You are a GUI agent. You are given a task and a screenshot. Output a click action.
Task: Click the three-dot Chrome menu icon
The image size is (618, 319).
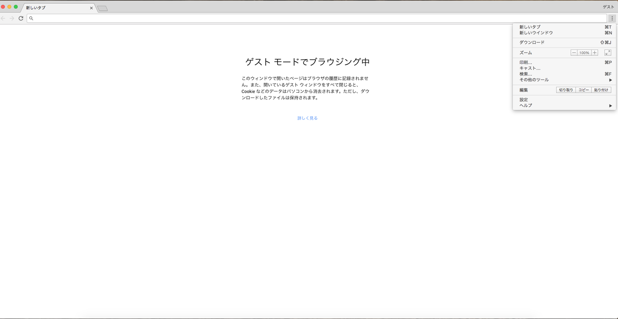coord(612,18)
